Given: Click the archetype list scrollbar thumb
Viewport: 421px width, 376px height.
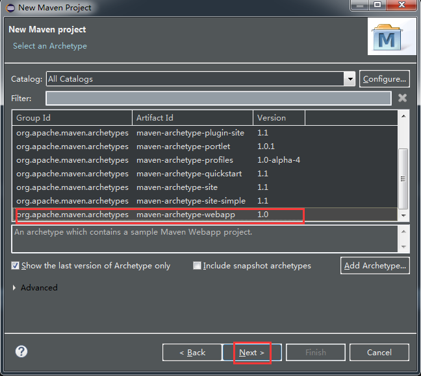Looking at the screenshot, I should coord(403,178).
